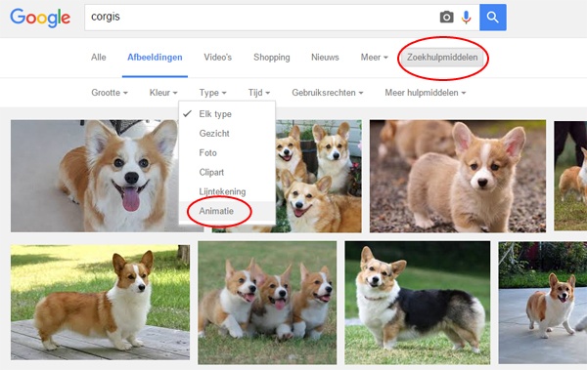Screen dimensions: 587x370
Task: Pick Clipart in the Type menu
Action: pos(227,172)
